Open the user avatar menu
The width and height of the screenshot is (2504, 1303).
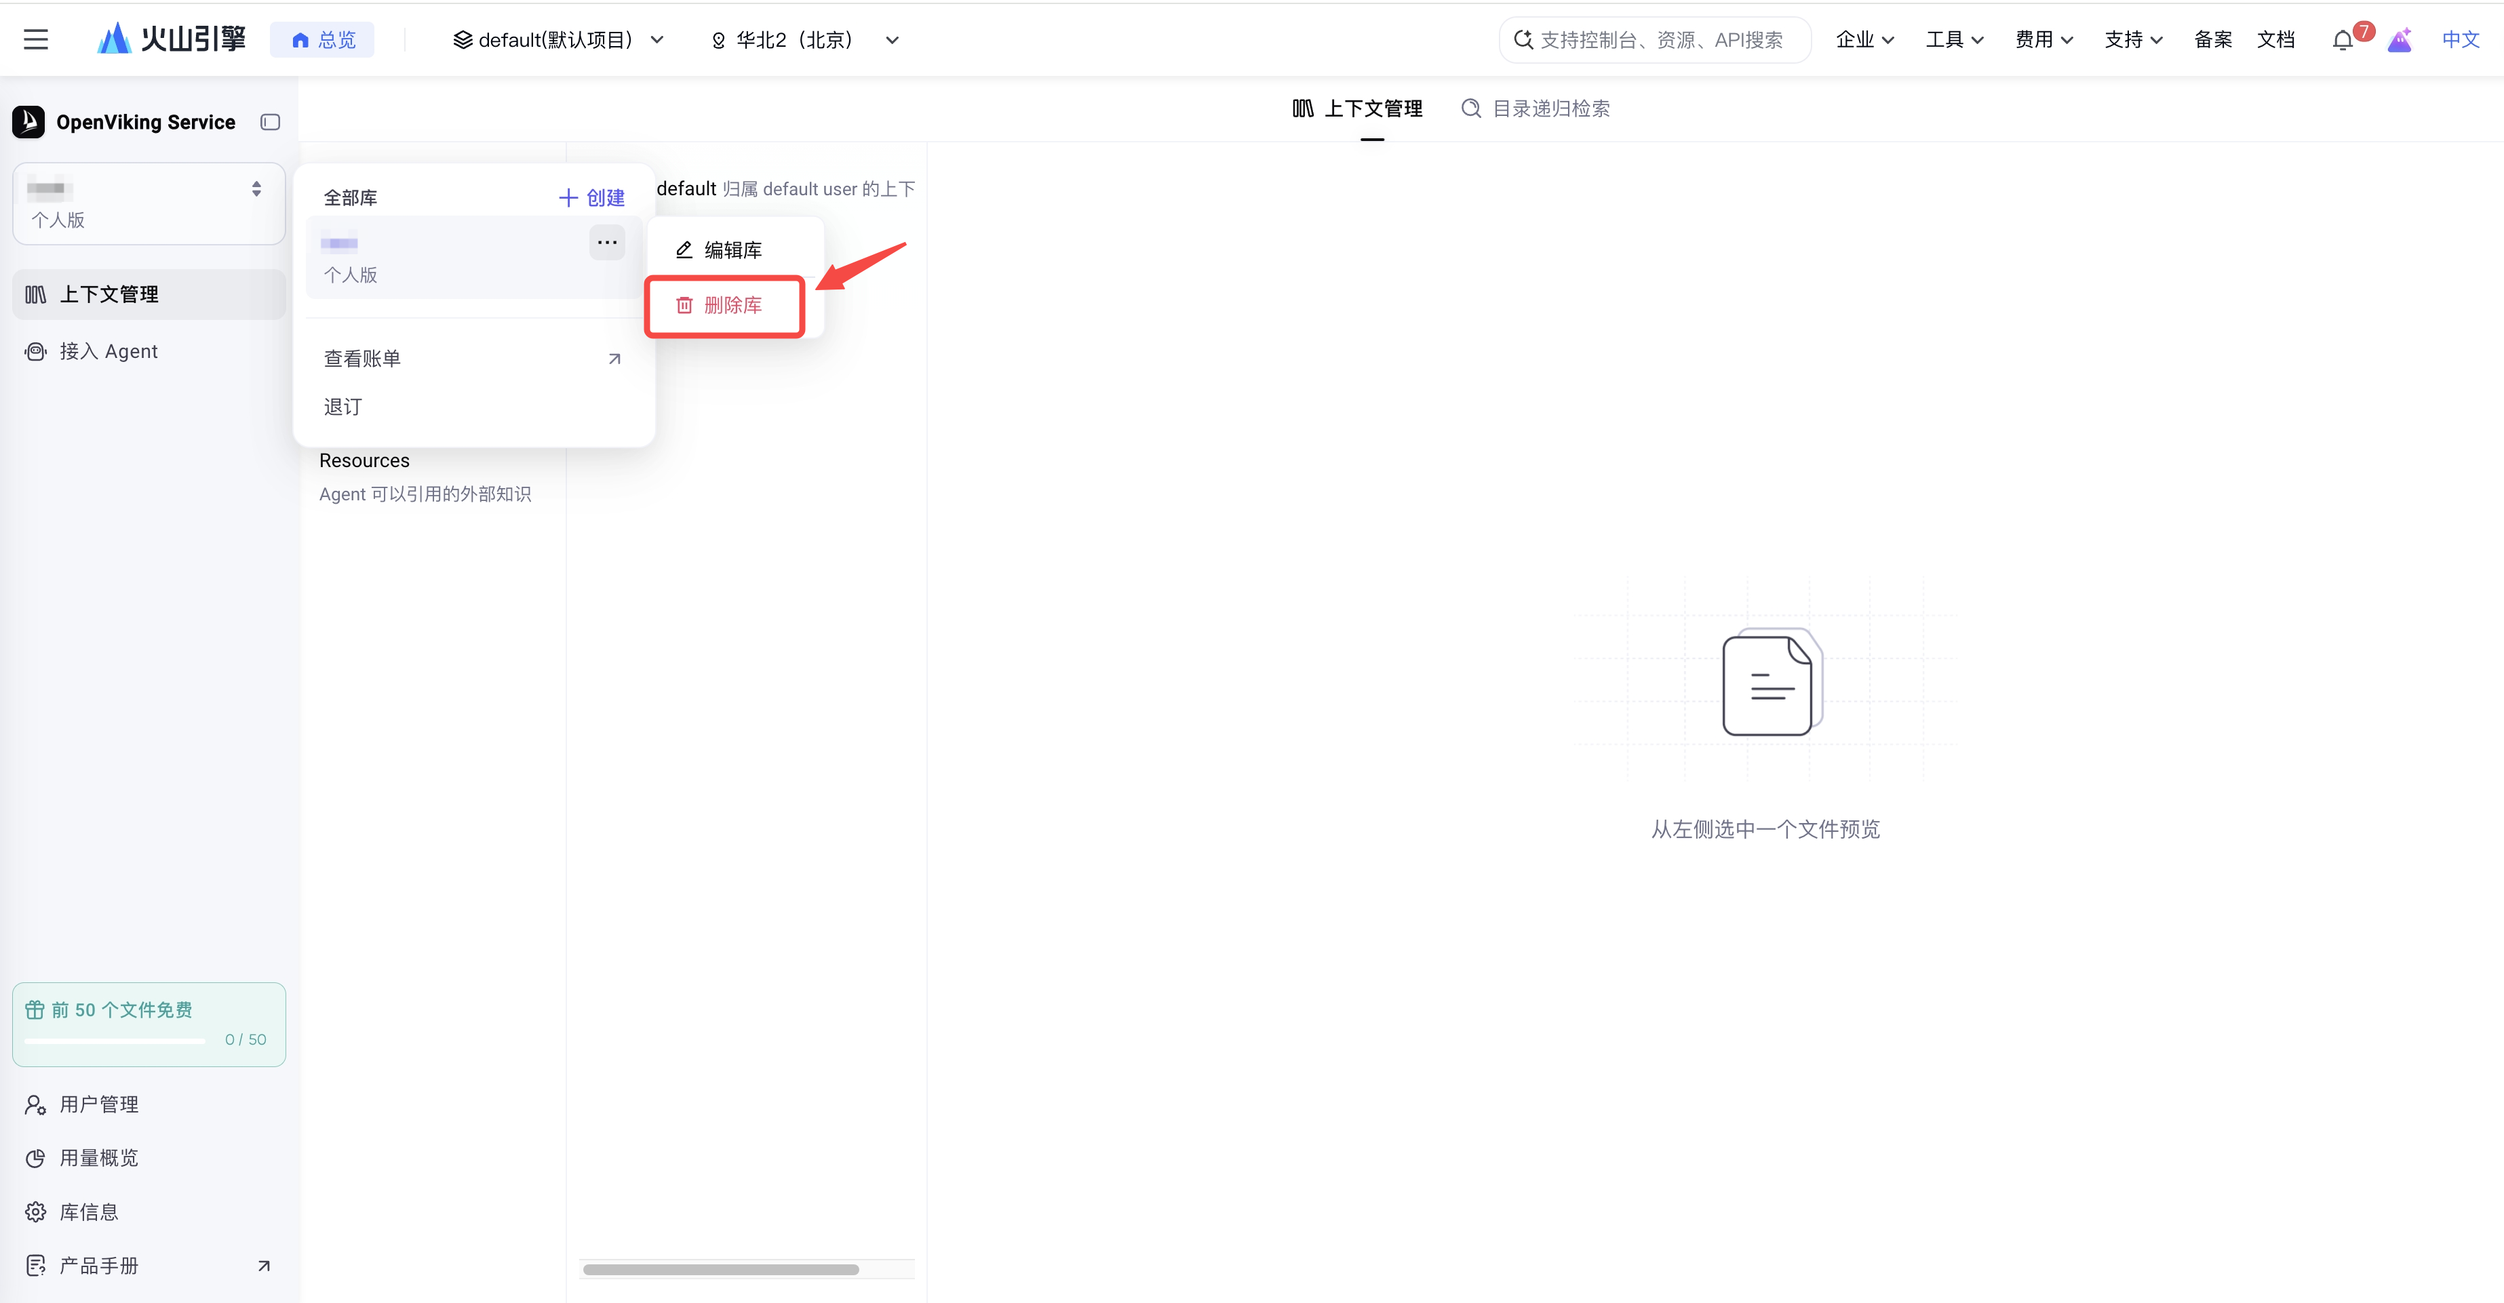2399,40
